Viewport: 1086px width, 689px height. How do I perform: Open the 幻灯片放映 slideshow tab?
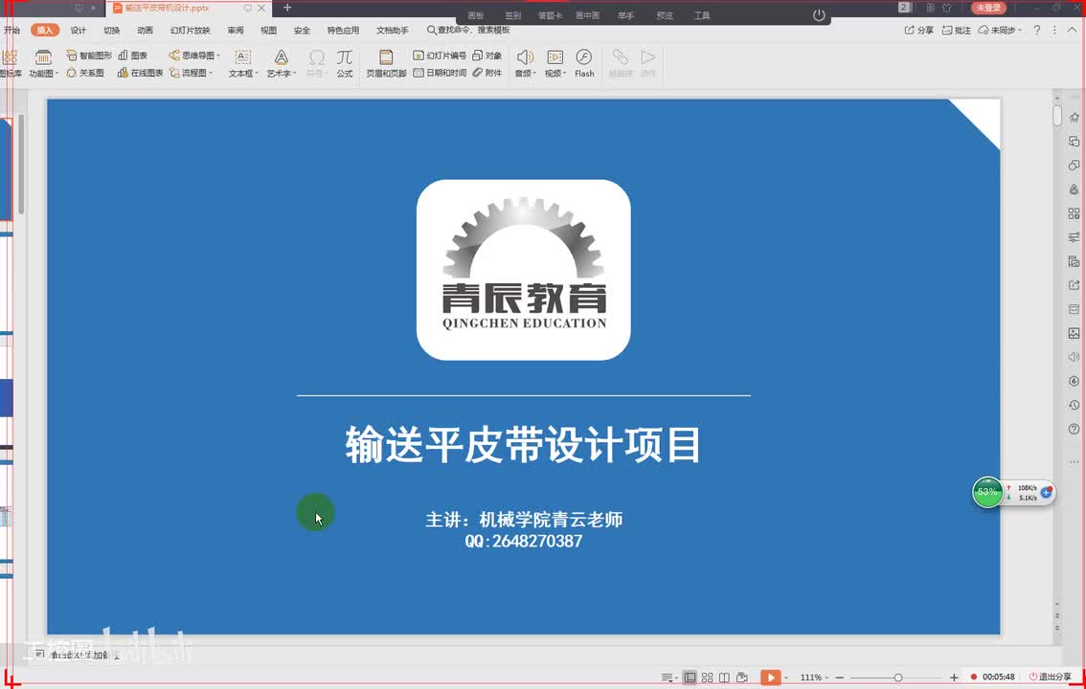click(190, 30)
